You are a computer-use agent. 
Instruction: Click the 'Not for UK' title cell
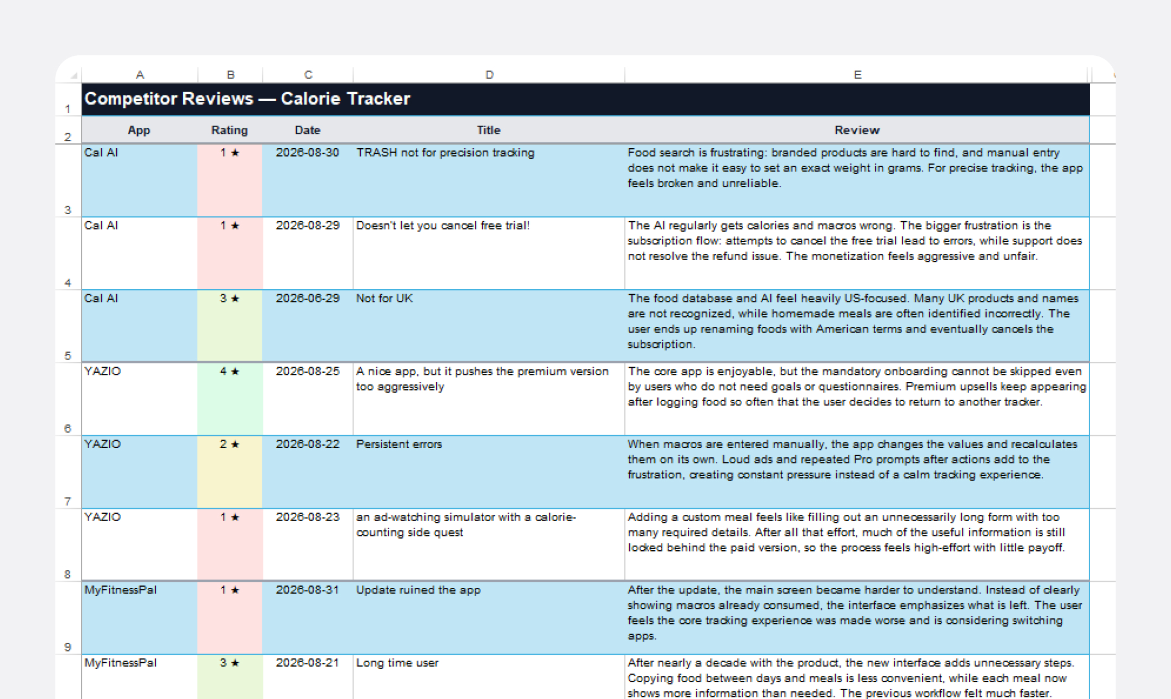pos(489,326)
